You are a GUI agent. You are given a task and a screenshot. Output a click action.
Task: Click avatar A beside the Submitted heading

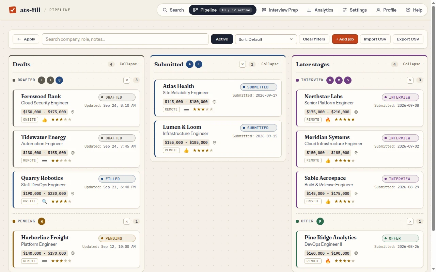(x=190, y=64)
